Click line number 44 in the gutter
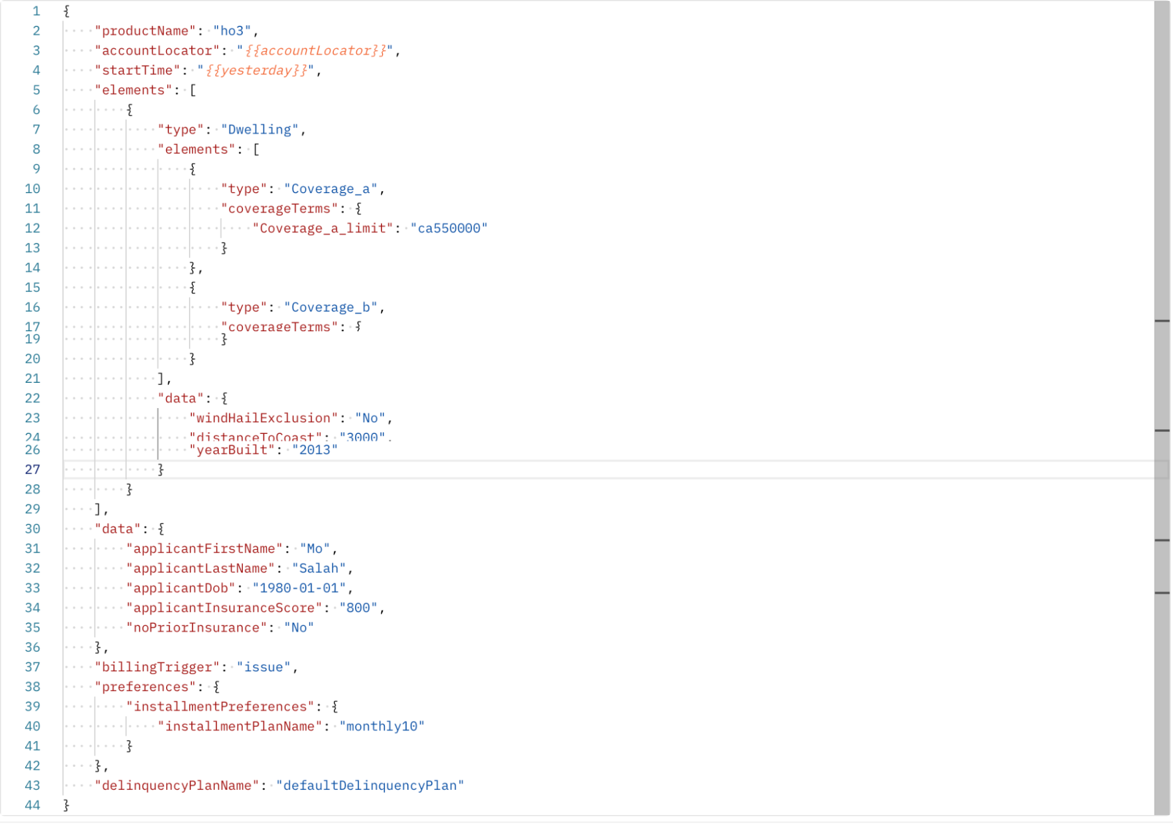This screenshot has height=825, width=1173. 32,806
